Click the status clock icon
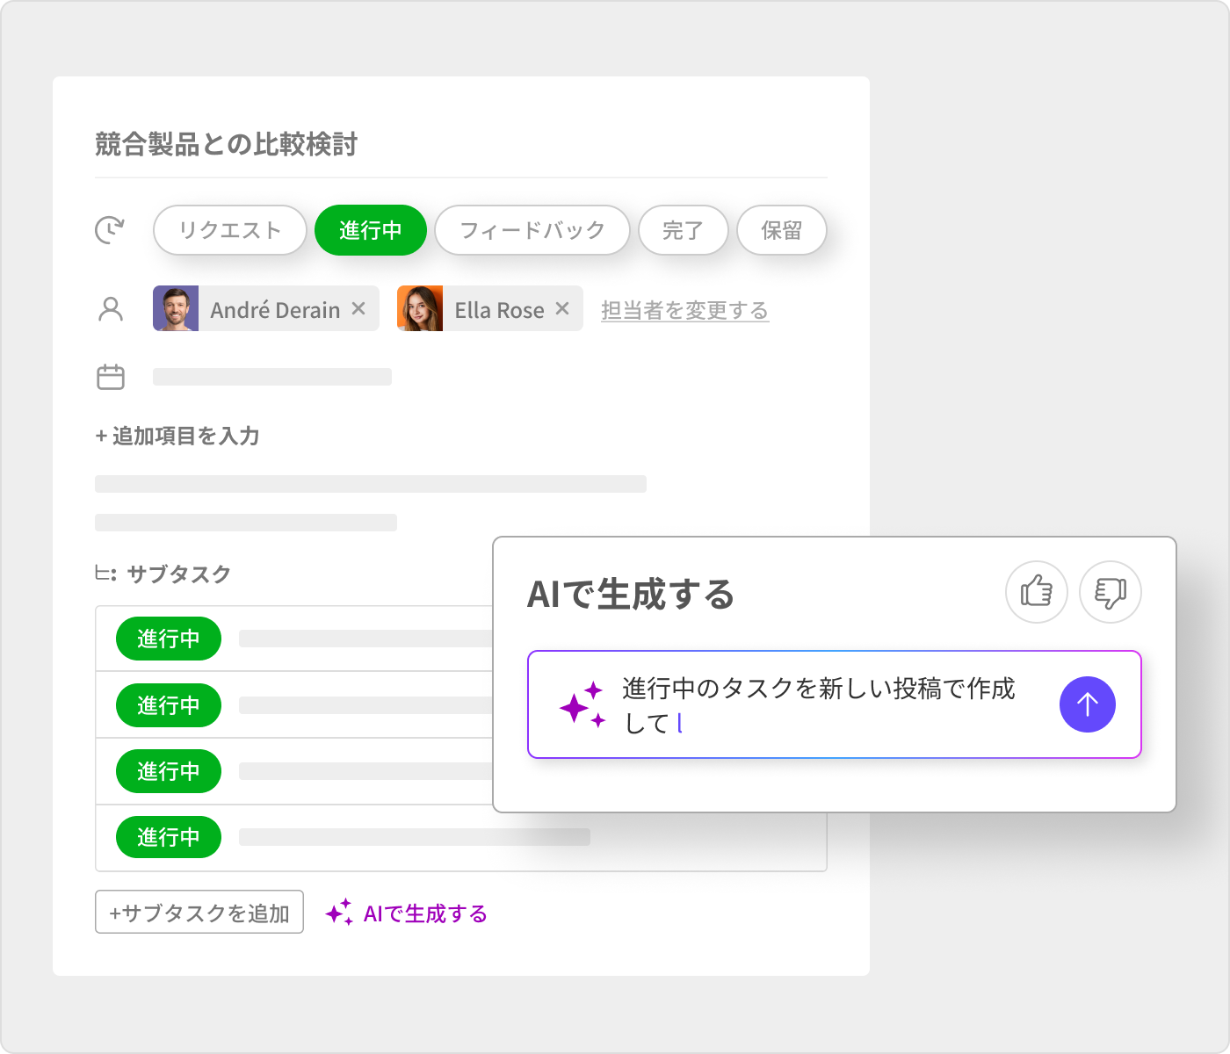This screenshot has width=1230, height=1054. 110,230
